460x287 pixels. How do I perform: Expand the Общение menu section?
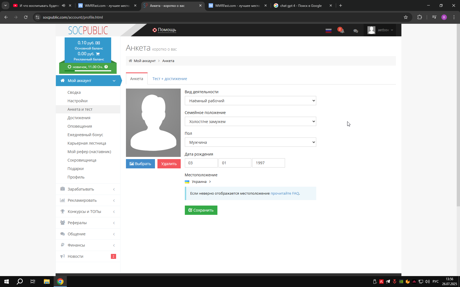coord(88,234)
